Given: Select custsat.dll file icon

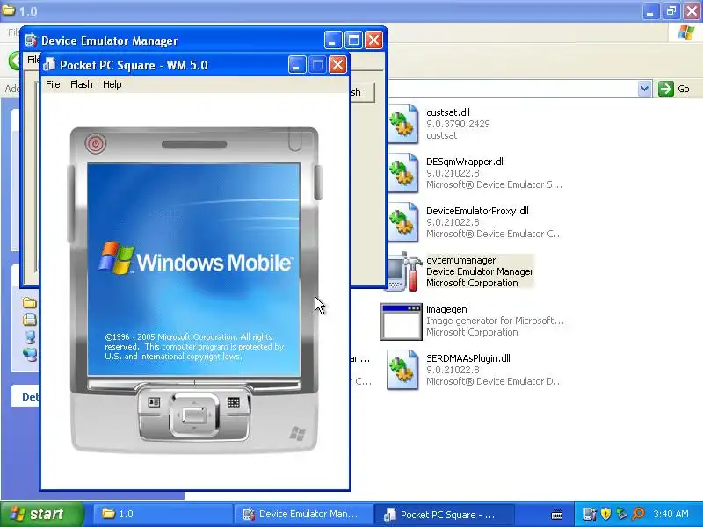Looking at the screenshot, I should 402,124.
